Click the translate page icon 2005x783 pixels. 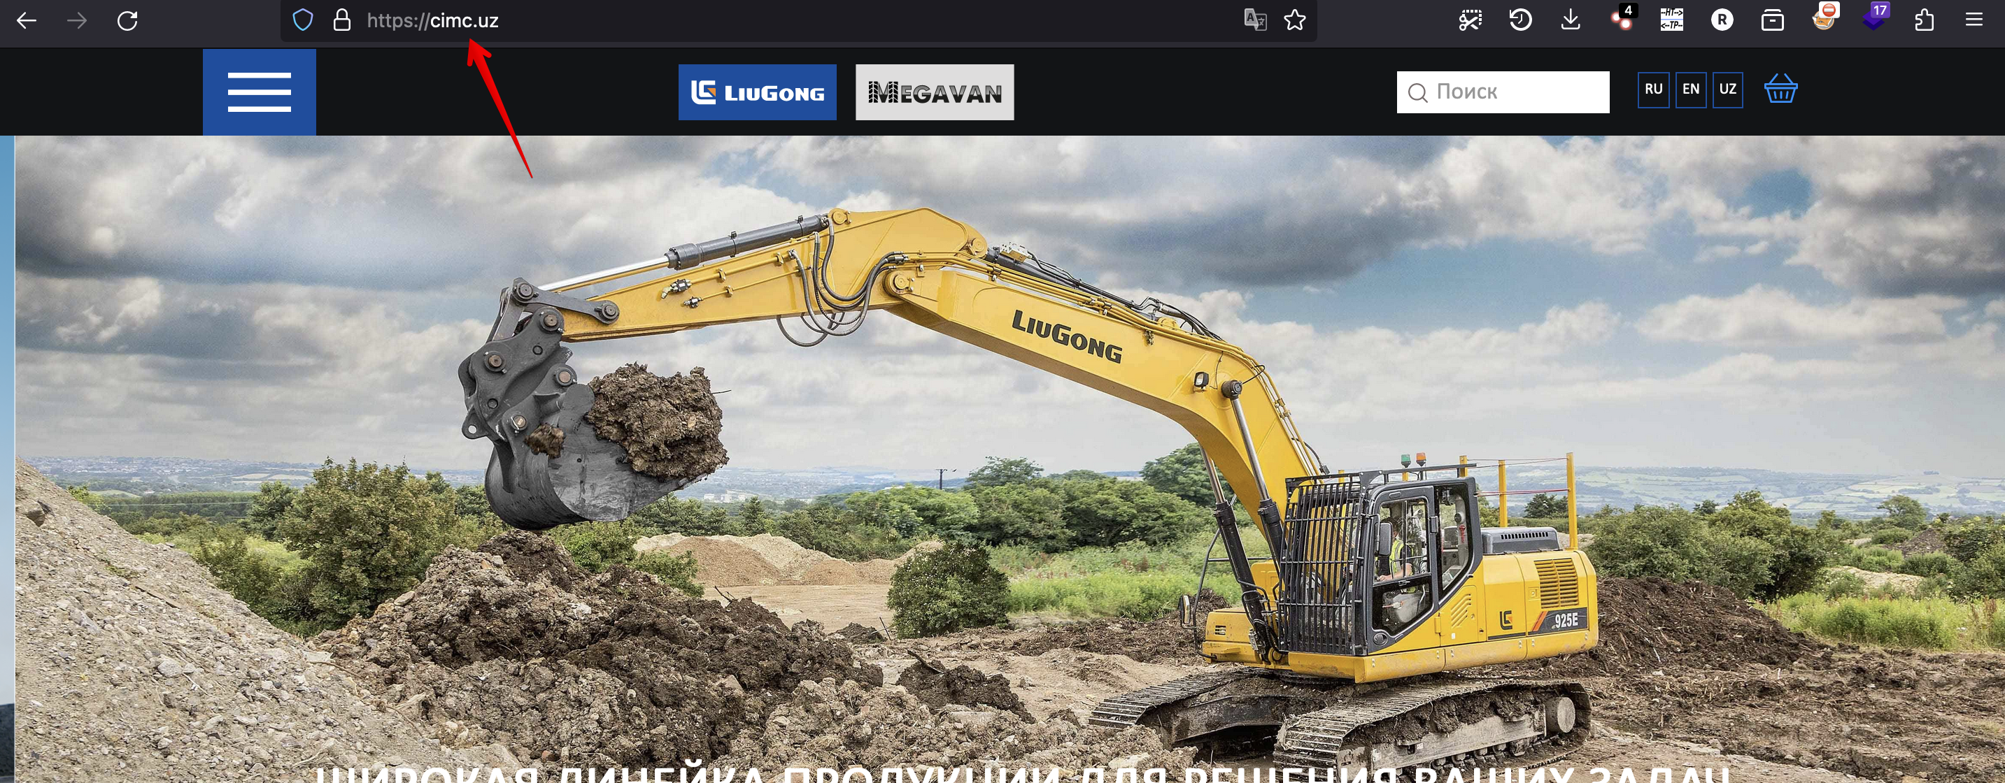coord(1254,20)
